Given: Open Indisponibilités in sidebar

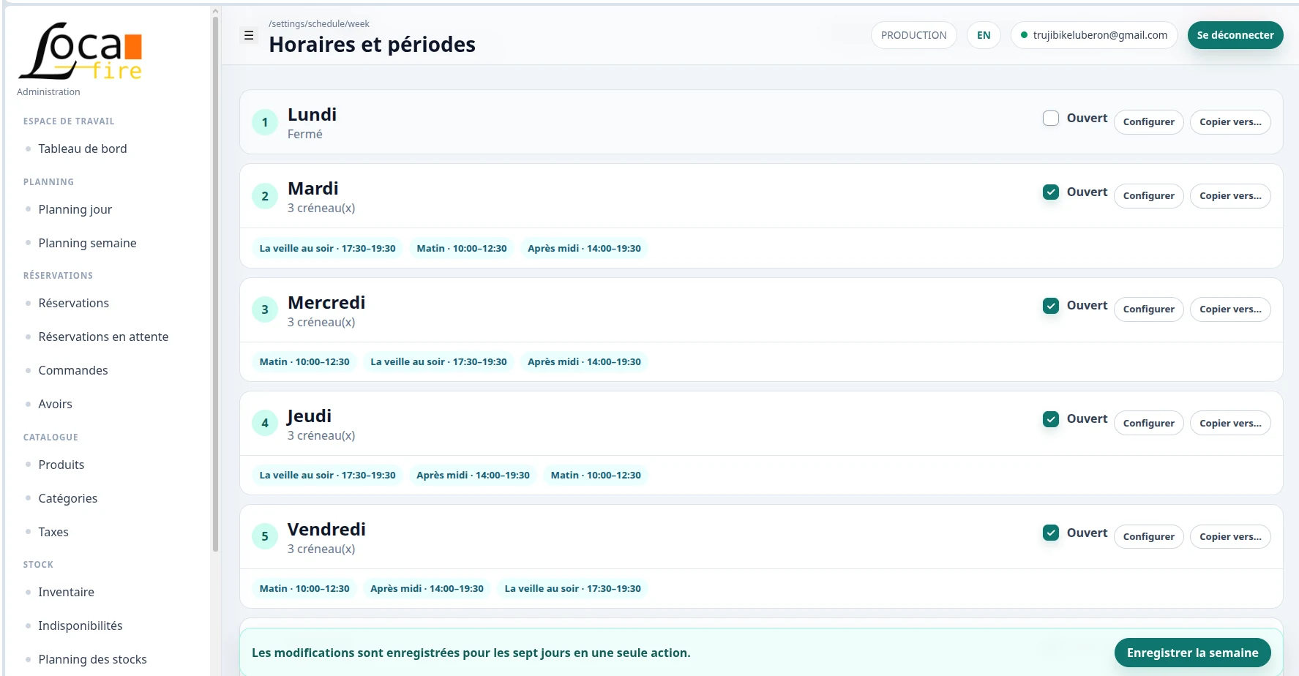Looking at the screenshot, I should point(81,626).
